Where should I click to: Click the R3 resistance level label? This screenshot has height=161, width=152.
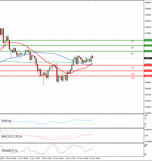click(132, 41)
